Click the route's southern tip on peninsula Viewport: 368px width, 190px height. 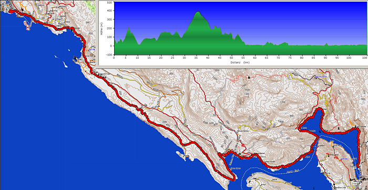click(233, 180)
